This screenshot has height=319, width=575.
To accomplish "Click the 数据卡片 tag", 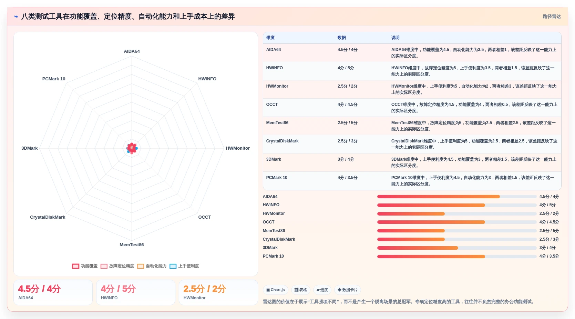I will (x=348, y=290).
